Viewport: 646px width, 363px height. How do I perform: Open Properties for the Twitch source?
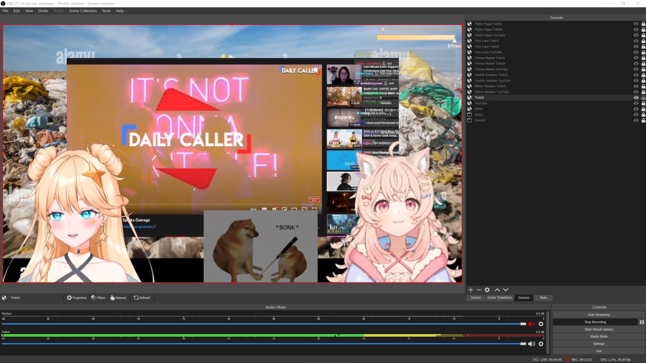tap(77, 298)
